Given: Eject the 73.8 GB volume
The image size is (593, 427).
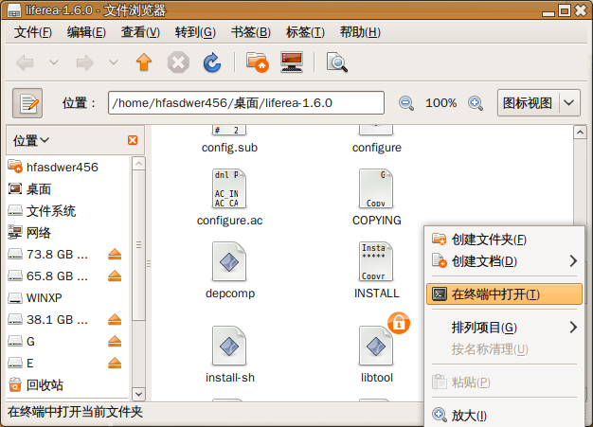Looking at the screenshot, I should pos(115,255).
